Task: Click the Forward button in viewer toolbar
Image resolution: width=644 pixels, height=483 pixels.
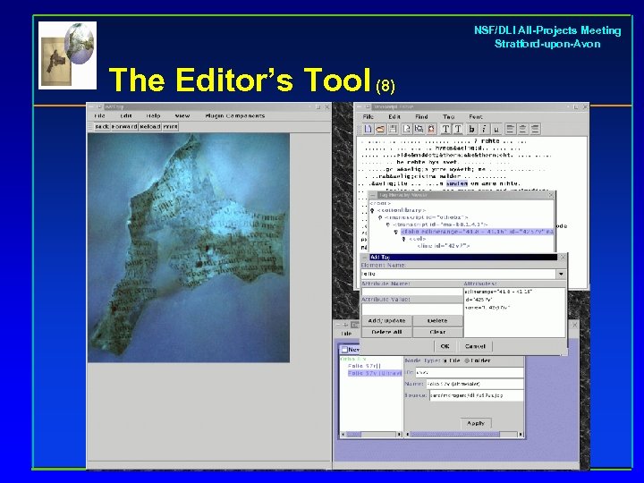Action: 124,127
